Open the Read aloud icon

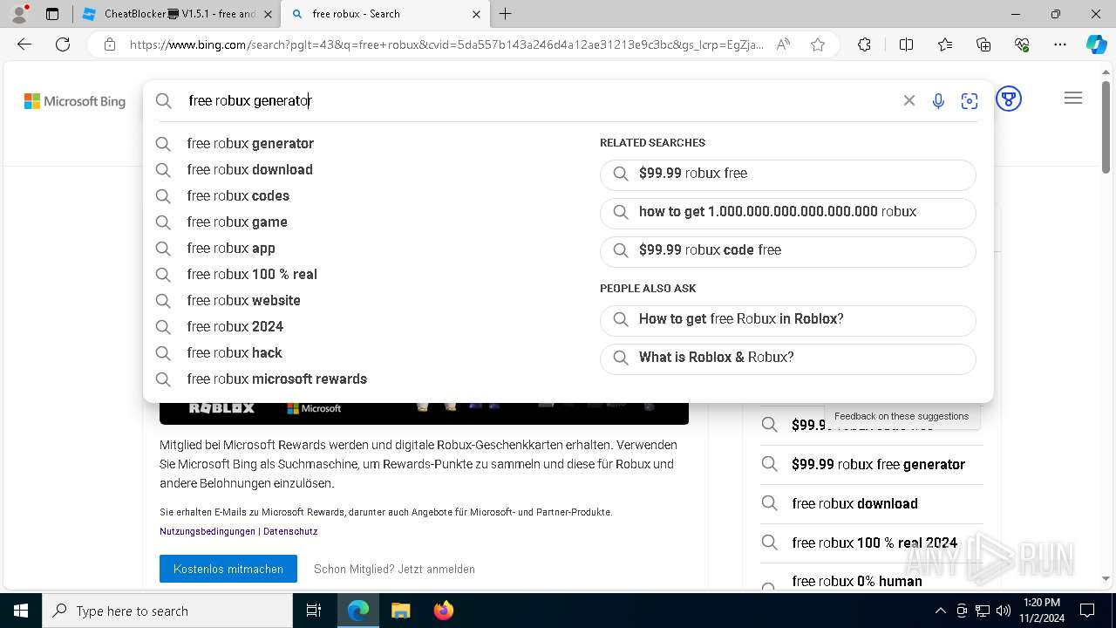783,44
